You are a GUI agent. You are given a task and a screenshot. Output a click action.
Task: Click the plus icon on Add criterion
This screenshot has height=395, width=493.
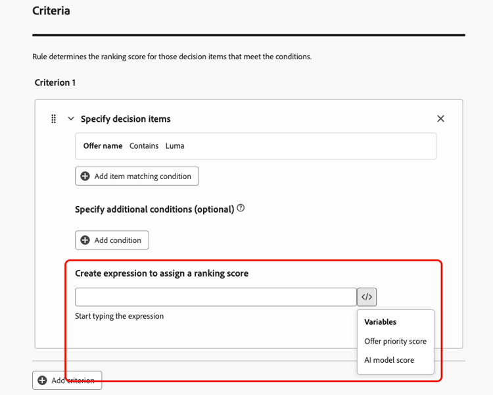pos(43,381)
